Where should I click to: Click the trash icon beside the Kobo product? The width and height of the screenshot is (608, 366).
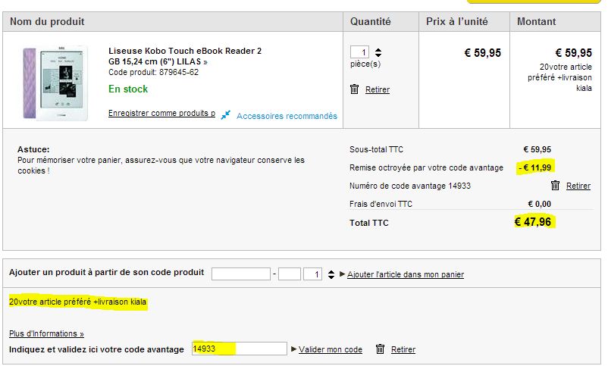coord(355,89)
